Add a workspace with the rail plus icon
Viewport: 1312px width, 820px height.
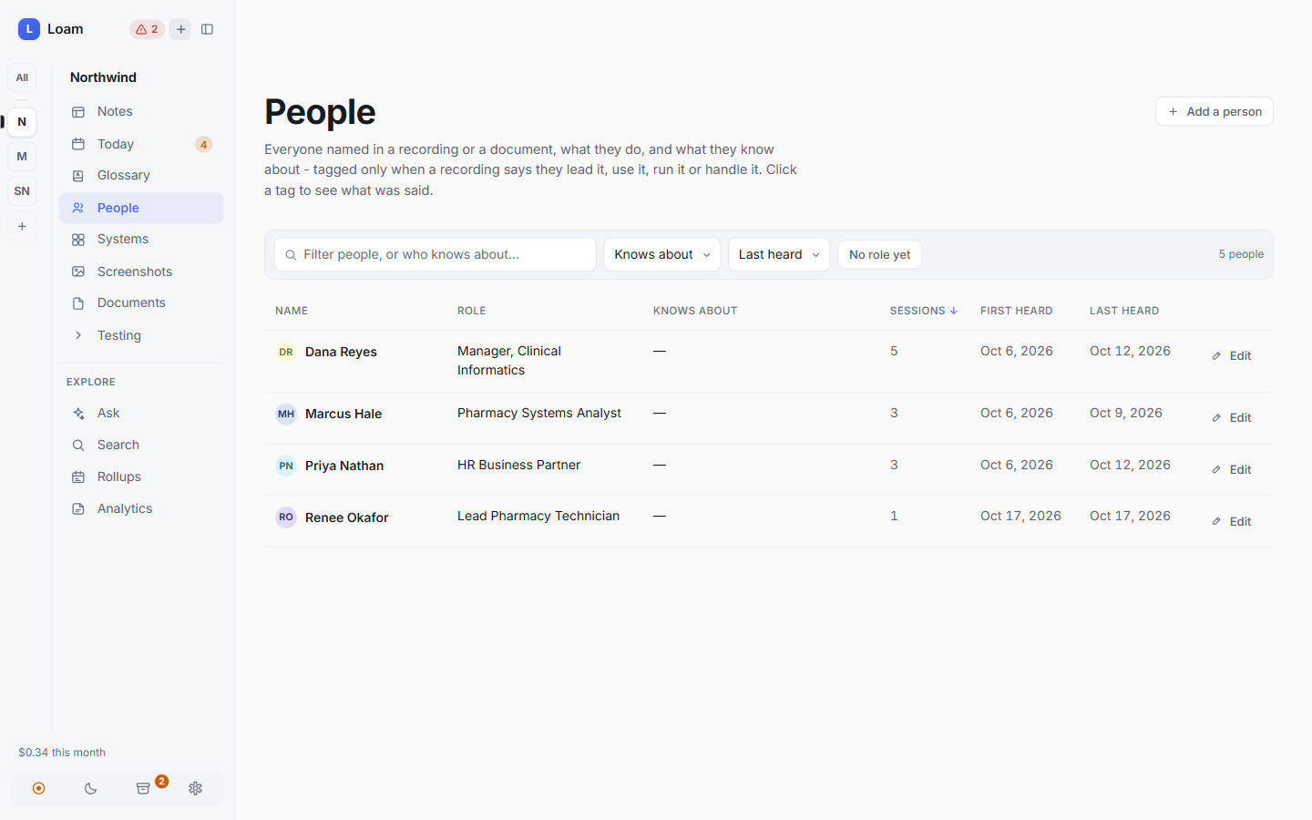pos(22,226)
